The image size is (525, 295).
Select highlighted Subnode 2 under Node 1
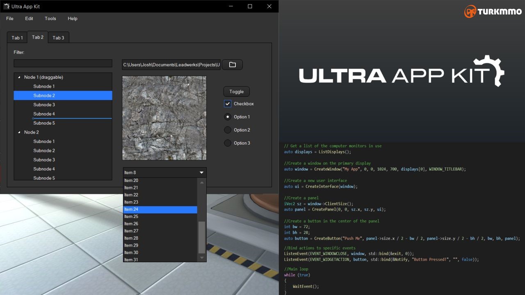pos(63,95)
